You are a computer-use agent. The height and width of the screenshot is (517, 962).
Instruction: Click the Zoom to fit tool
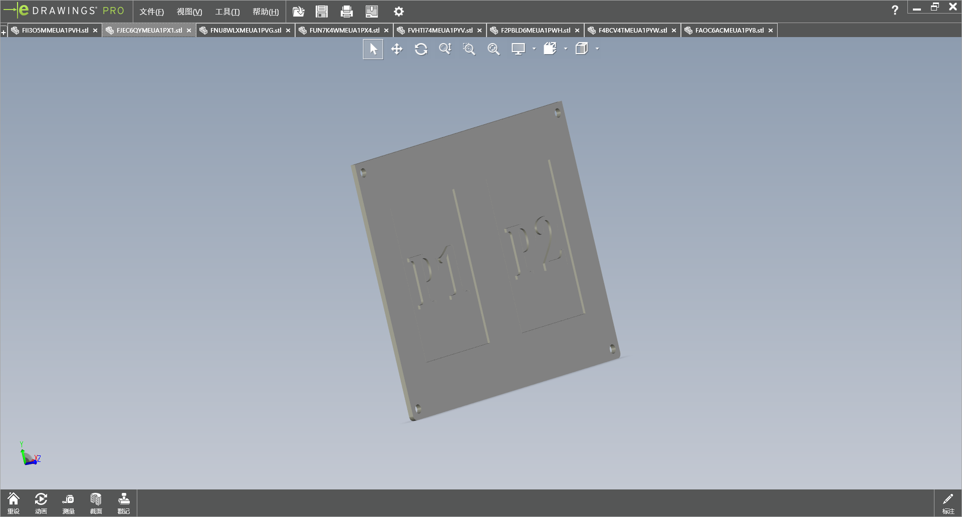[x=494, y=49]
